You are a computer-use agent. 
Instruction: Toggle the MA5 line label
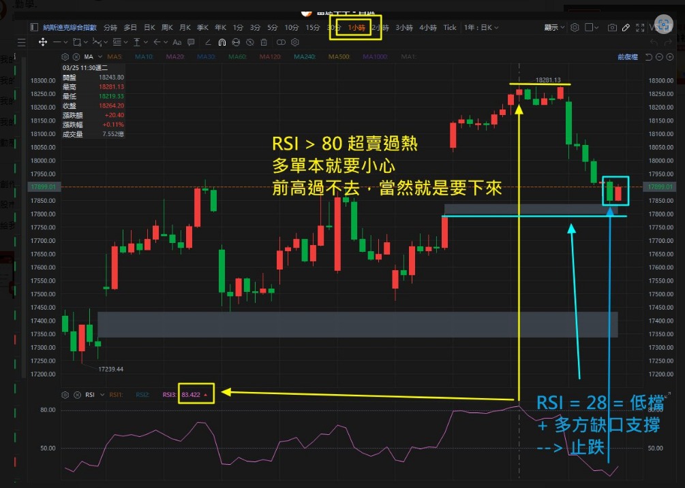click(115, 56)
